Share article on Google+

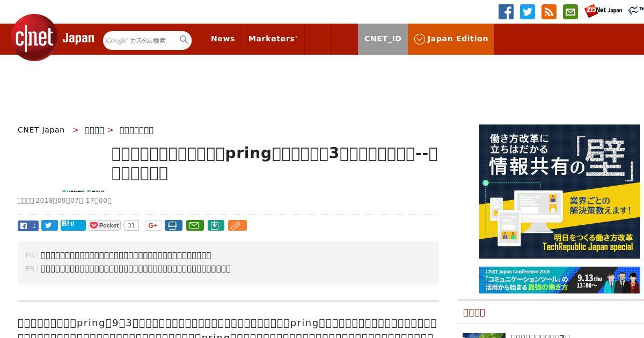[x=153, y=225]
